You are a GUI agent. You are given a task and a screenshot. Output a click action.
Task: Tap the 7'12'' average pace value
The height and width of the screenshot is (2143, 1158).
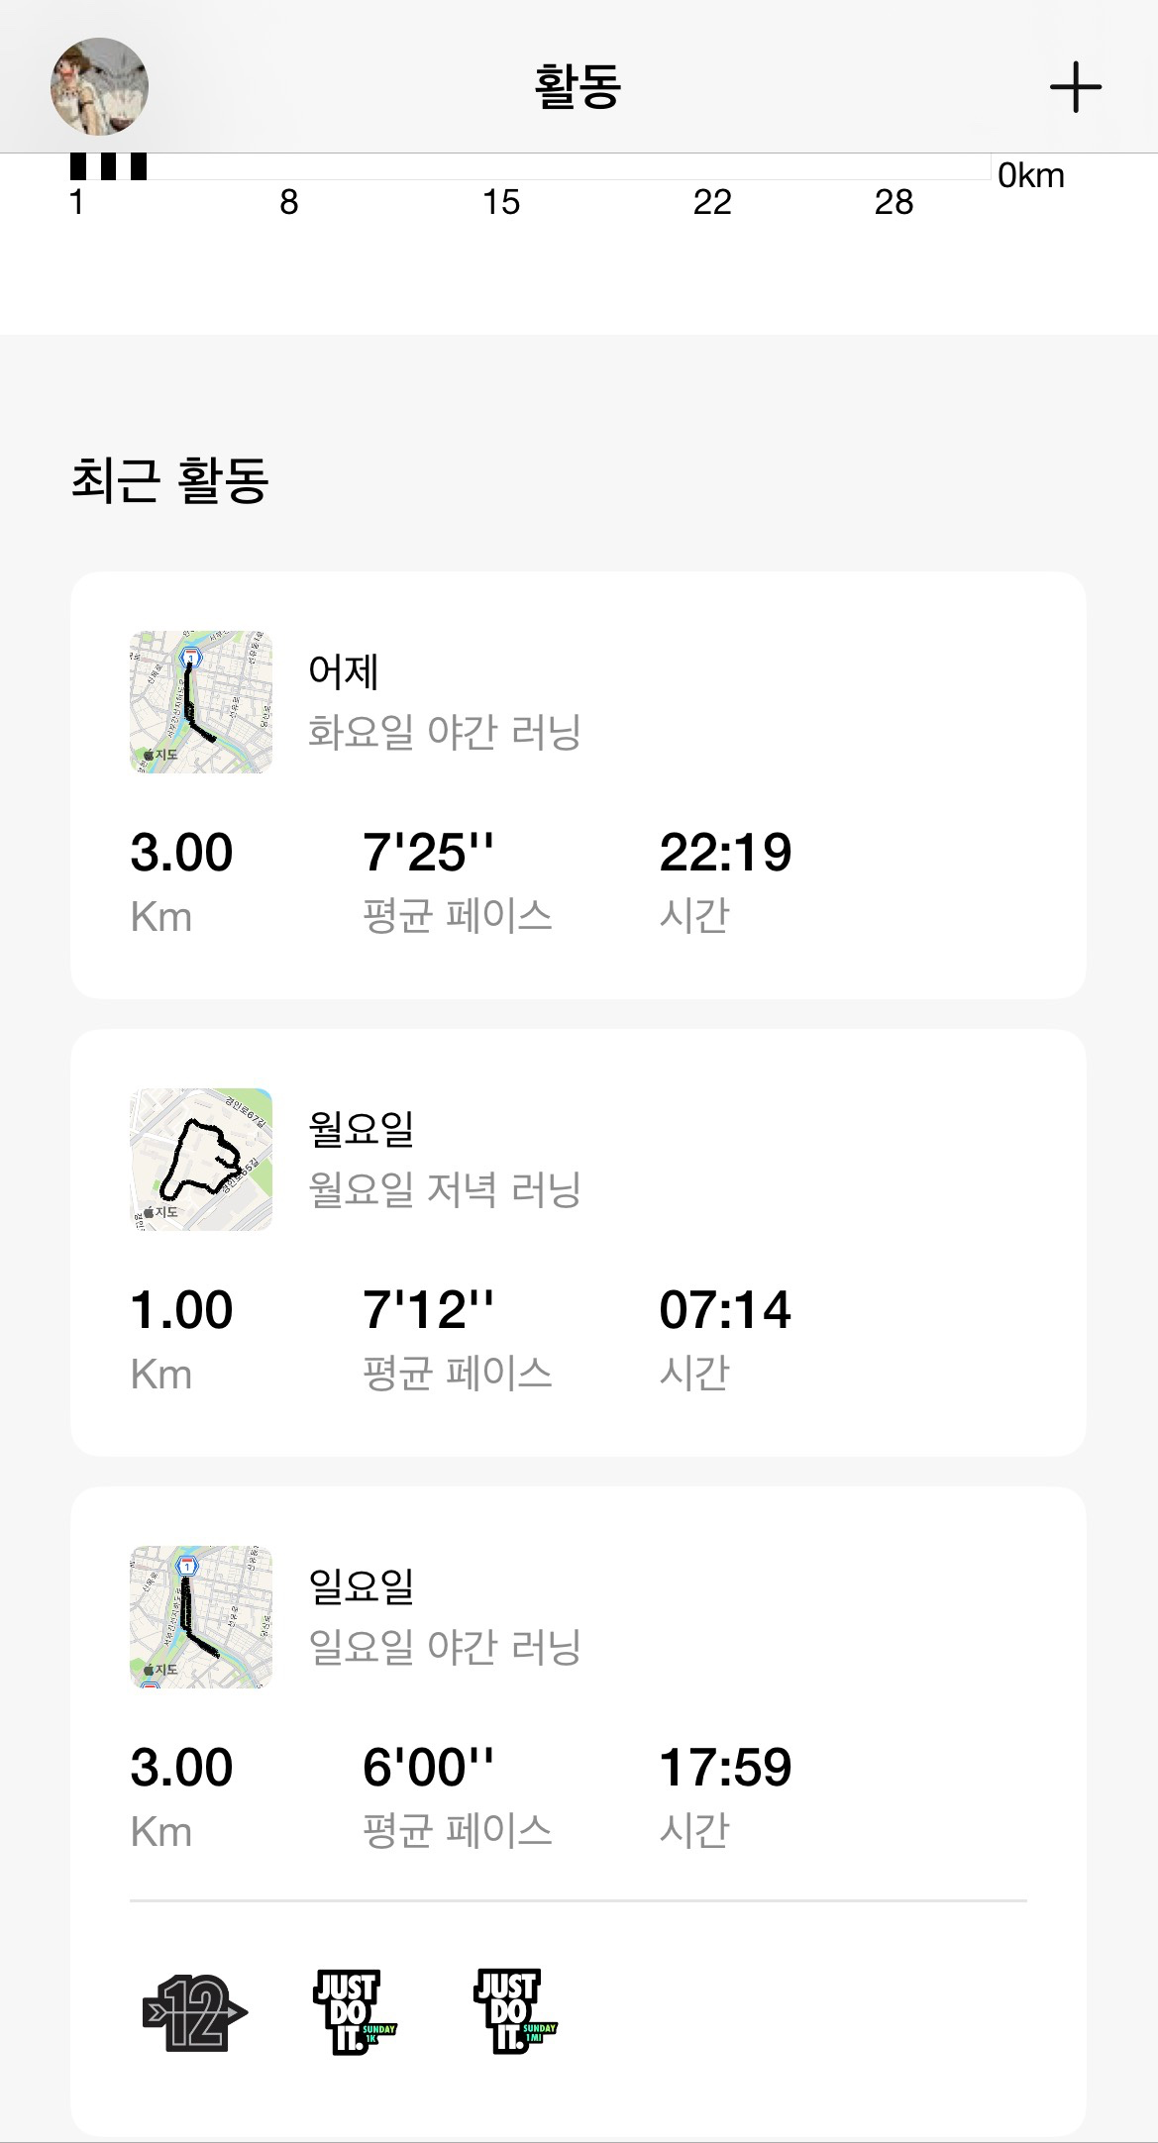[428, 1310]
